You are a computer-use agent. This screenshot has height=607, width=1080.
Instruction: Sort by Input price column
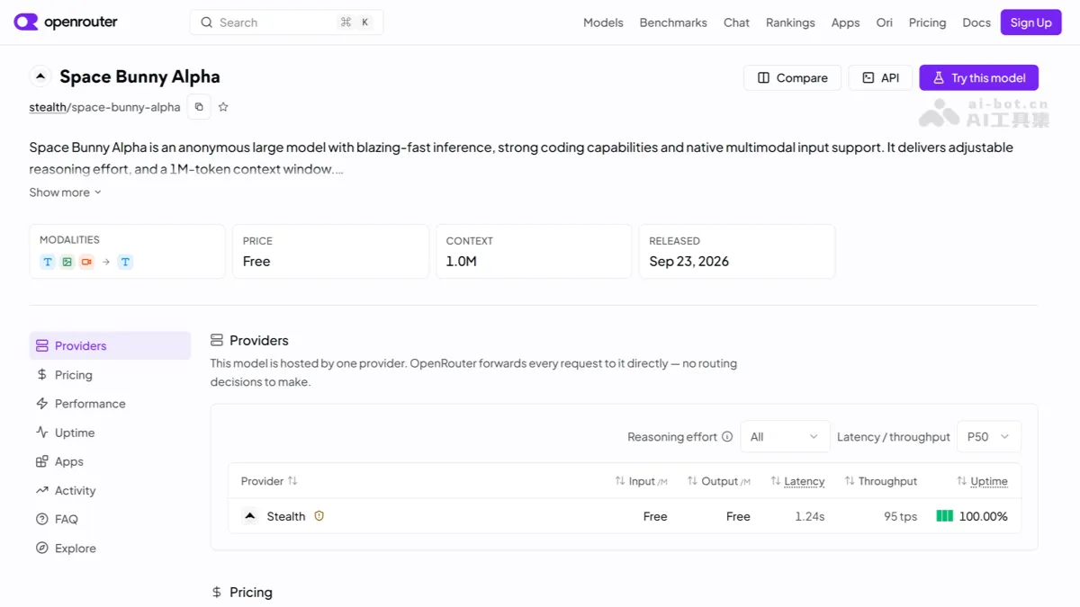click(x=620, y=481)
